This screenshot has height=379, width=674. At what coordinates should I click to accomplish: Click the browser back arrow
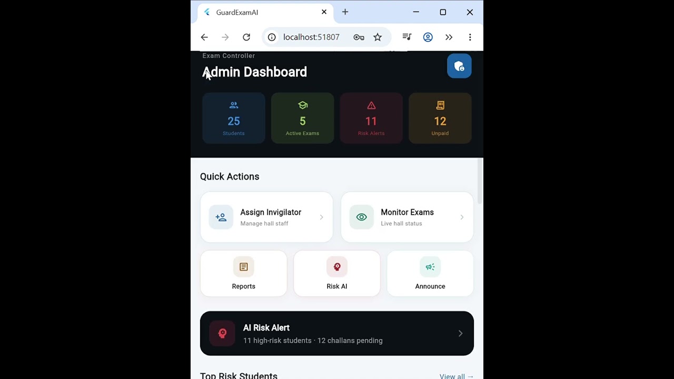pyautogui.click(x=204, y=37)
